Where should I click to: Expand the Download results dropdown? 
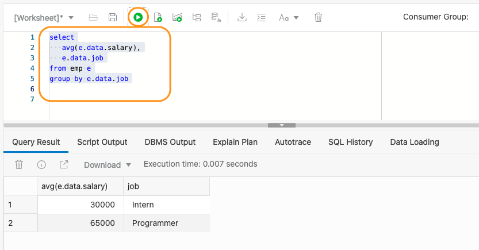coord(108,165)
